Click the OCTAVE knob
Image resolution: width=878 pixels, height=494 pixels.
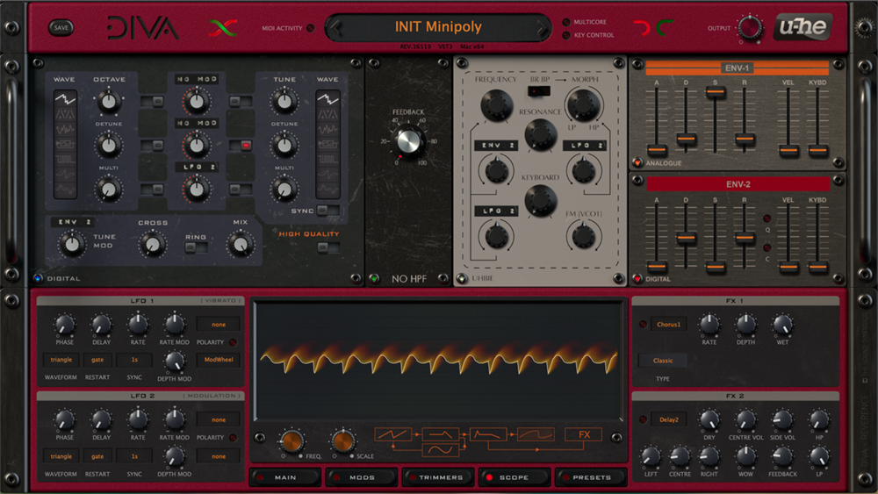tap(109, 102)
